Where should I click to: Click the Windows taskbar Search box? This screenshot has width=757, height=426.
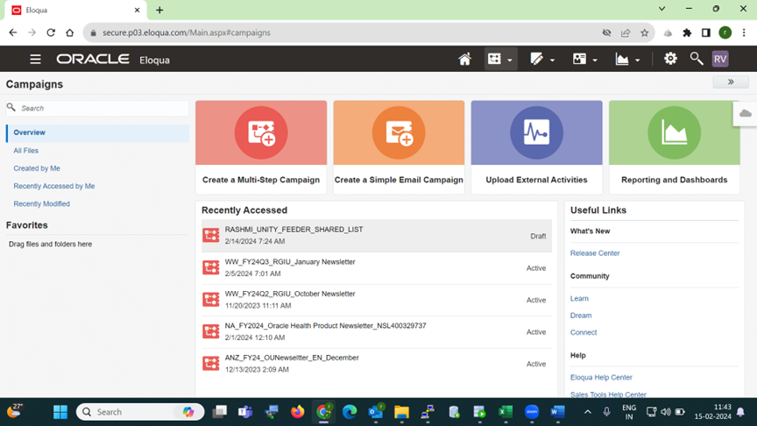coord(140,412)
